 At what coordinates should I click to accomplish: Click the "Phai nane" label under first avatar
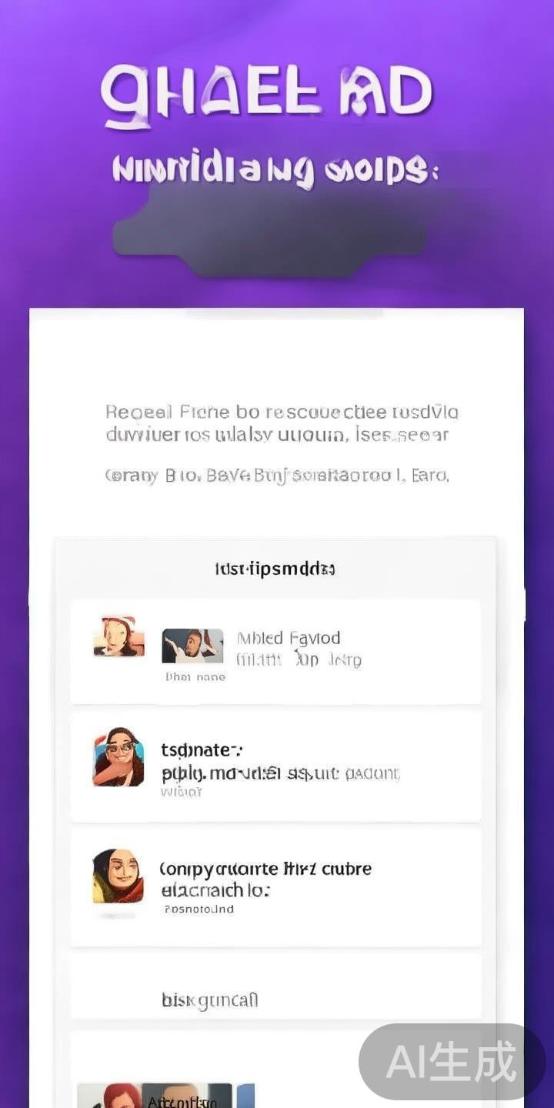point(195,677)
